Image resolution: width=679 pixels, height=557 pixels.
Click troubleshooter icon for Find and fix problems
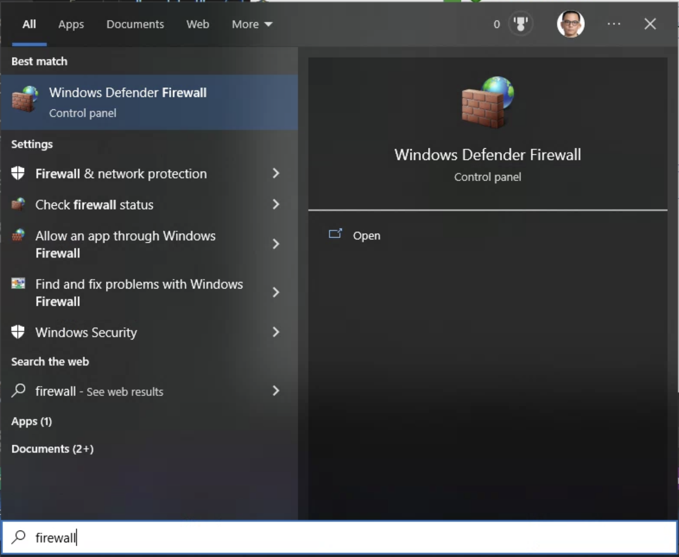tap(18, 283)
